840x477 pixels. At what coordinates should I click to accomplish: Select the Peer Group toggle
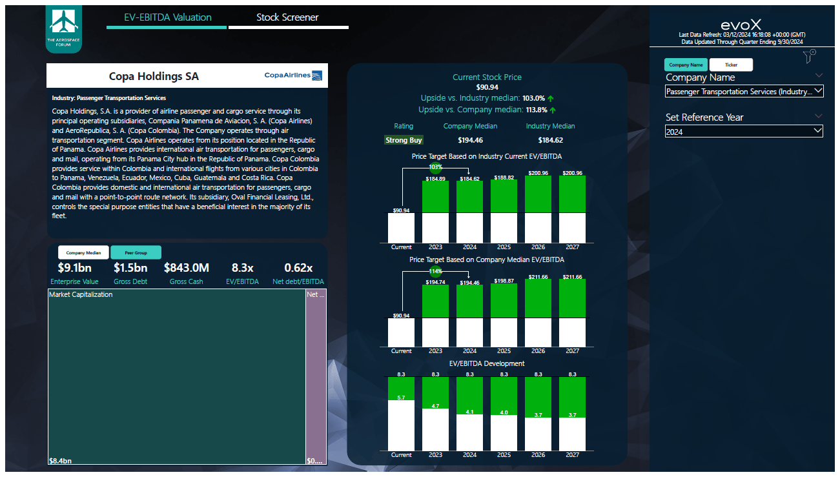pyautogui.click(x=136, y=252)
